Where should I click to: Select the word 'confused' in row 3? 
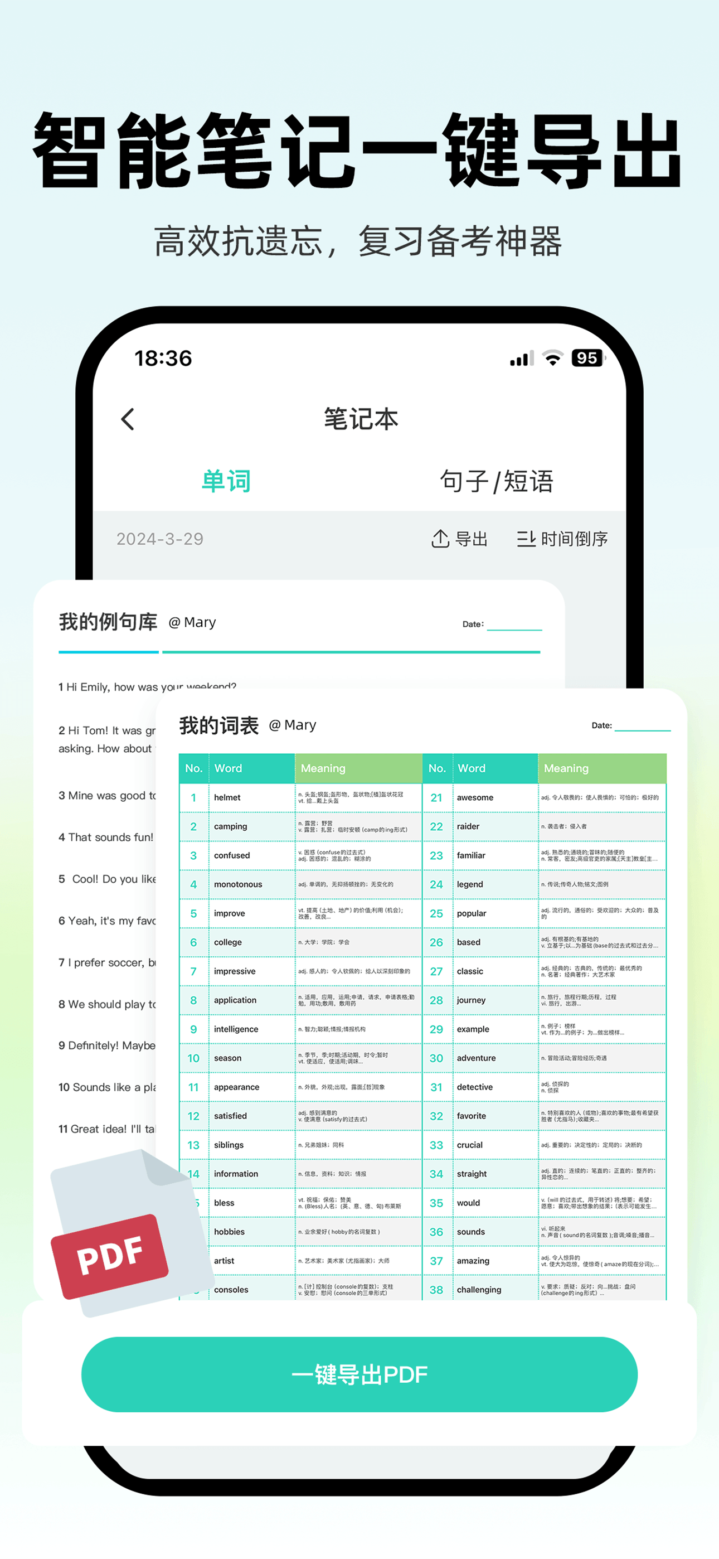pyautogui.click(x=232, y=855)
